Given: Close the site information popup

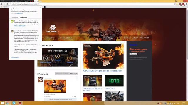Looking at the screenshot, I should (40, 8).
